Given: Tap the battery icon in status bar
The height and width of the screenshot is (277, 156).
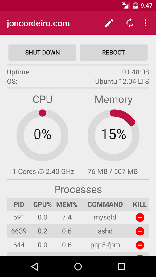Looking at the screenshot, I should 135,6.
